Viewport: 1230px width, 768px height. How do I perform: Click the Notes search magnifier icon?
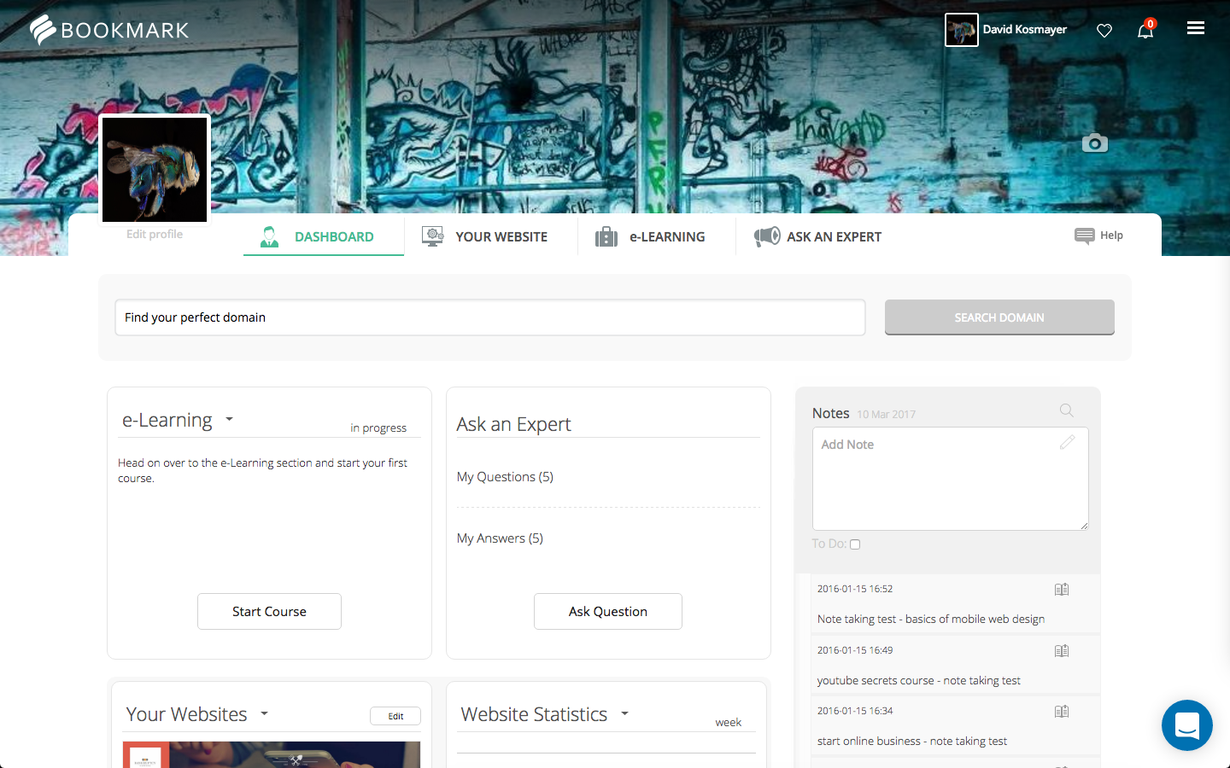[1066, 410]
